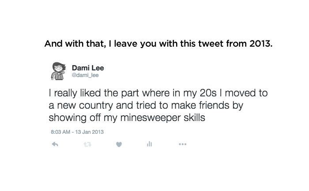Click the 13 Jan 2013 date
Screen dimensions: 309x191
[x=90, y=131]
